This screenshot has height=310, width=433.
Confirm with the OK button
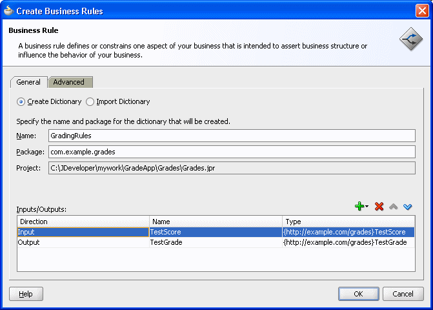(x=358, y=294)
